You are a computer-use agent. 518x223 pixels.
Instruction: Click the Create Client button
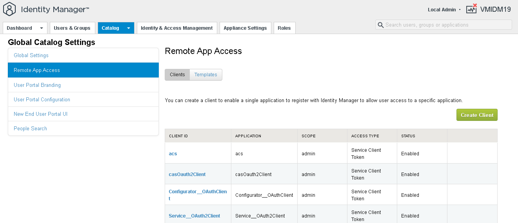477,115
